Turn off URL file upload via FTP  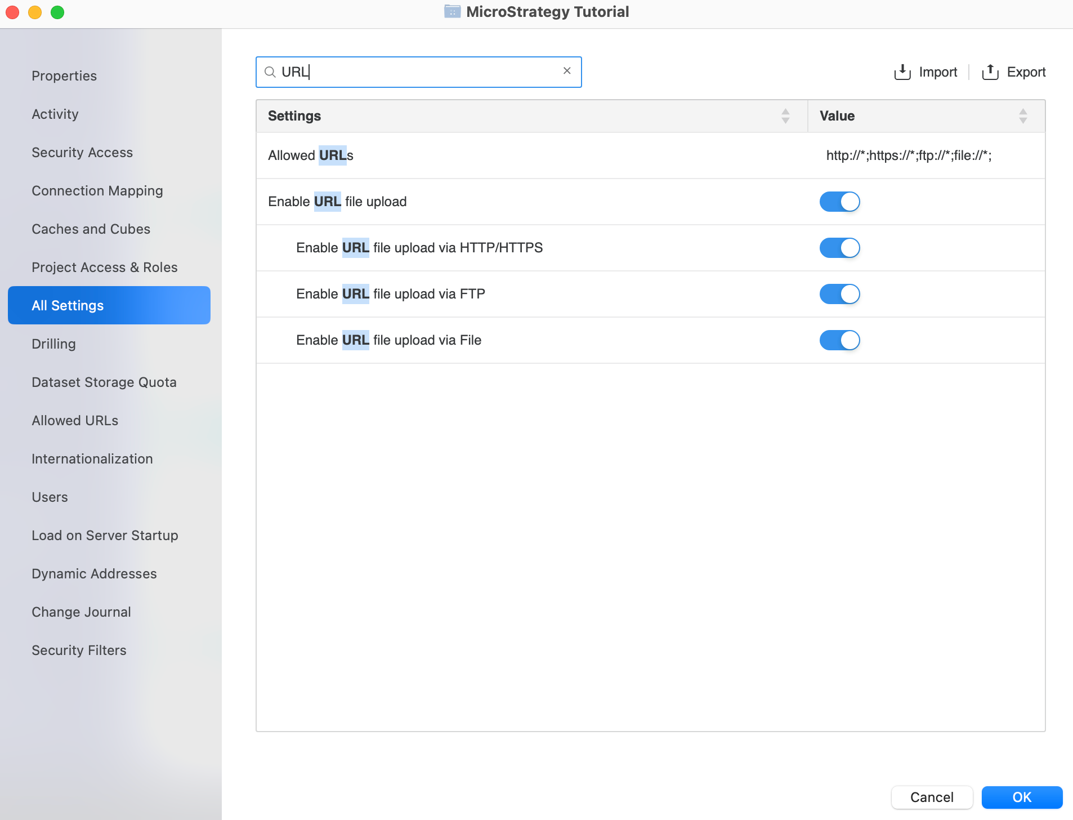839,294
